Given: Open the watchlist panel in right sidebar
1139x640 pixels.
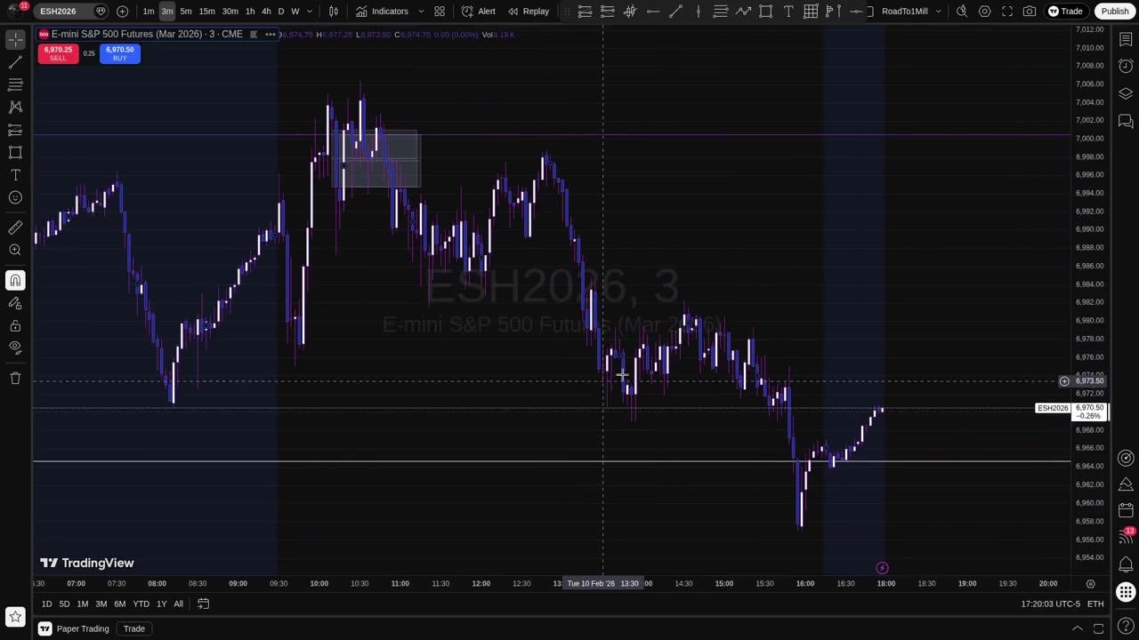Looking at the screenshot, I should tap(1126, 39).
